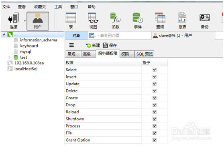This screenshot has width=224, height=146.
Task: Uncheck the Insert privilege checkbox
Action: pyautogui.click(x=155, y=77)
